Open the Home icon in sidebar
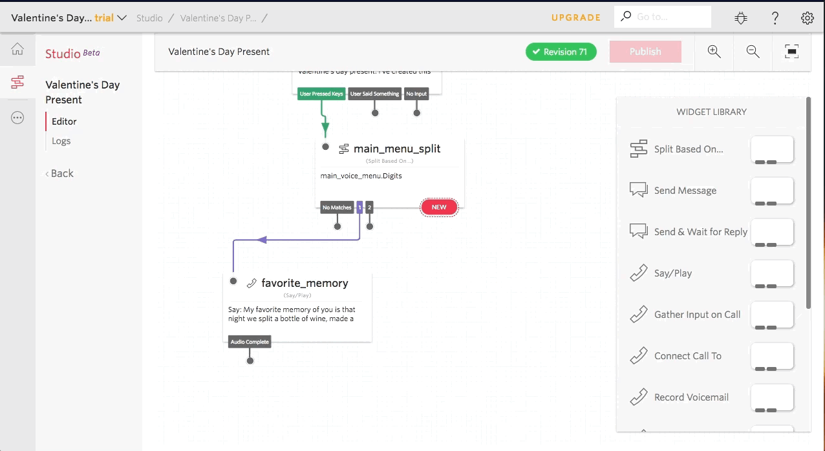Viewport: 825px width, 451px height. (17, 49)
